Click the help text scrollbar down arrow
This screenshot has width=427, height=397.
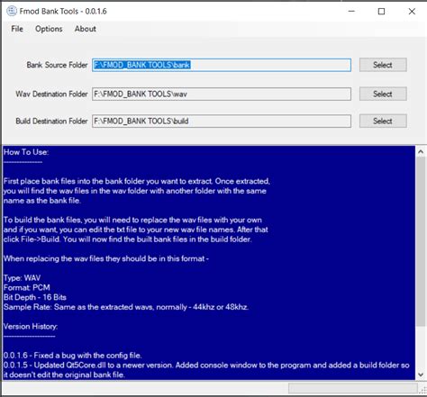tap(421, 374)
